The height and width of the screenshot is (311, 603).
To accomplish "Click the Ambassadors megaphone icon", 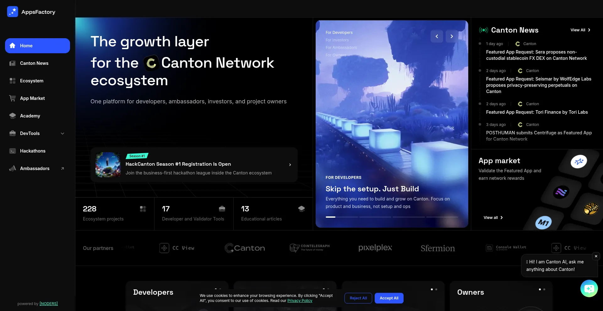I will coord(13,168).
